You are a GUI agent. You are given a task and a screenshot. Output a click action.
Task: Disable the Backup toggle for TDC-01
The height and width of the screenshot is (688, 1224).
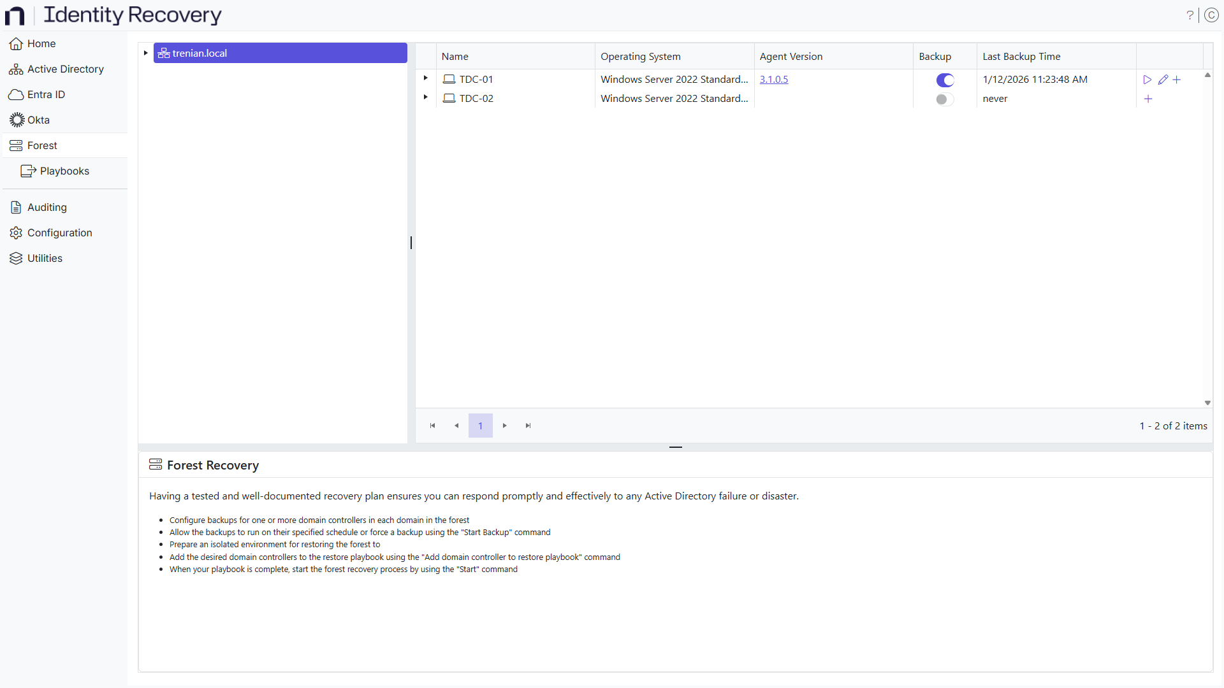coord(945,80)
